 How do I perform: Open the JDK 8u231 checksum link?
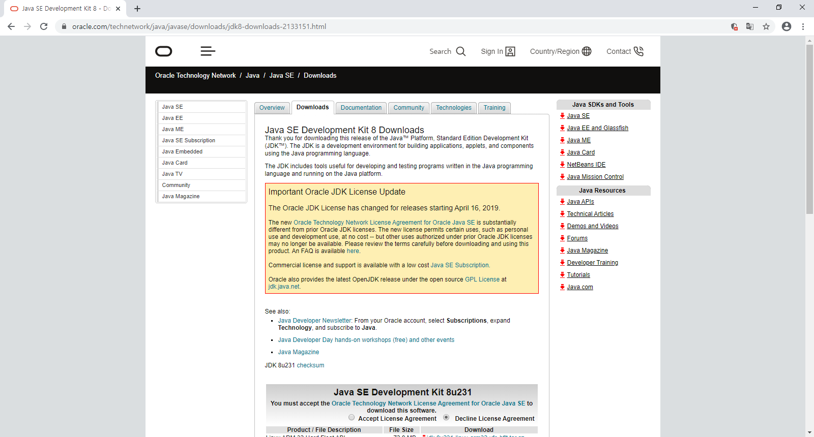(x=310, y=365)
